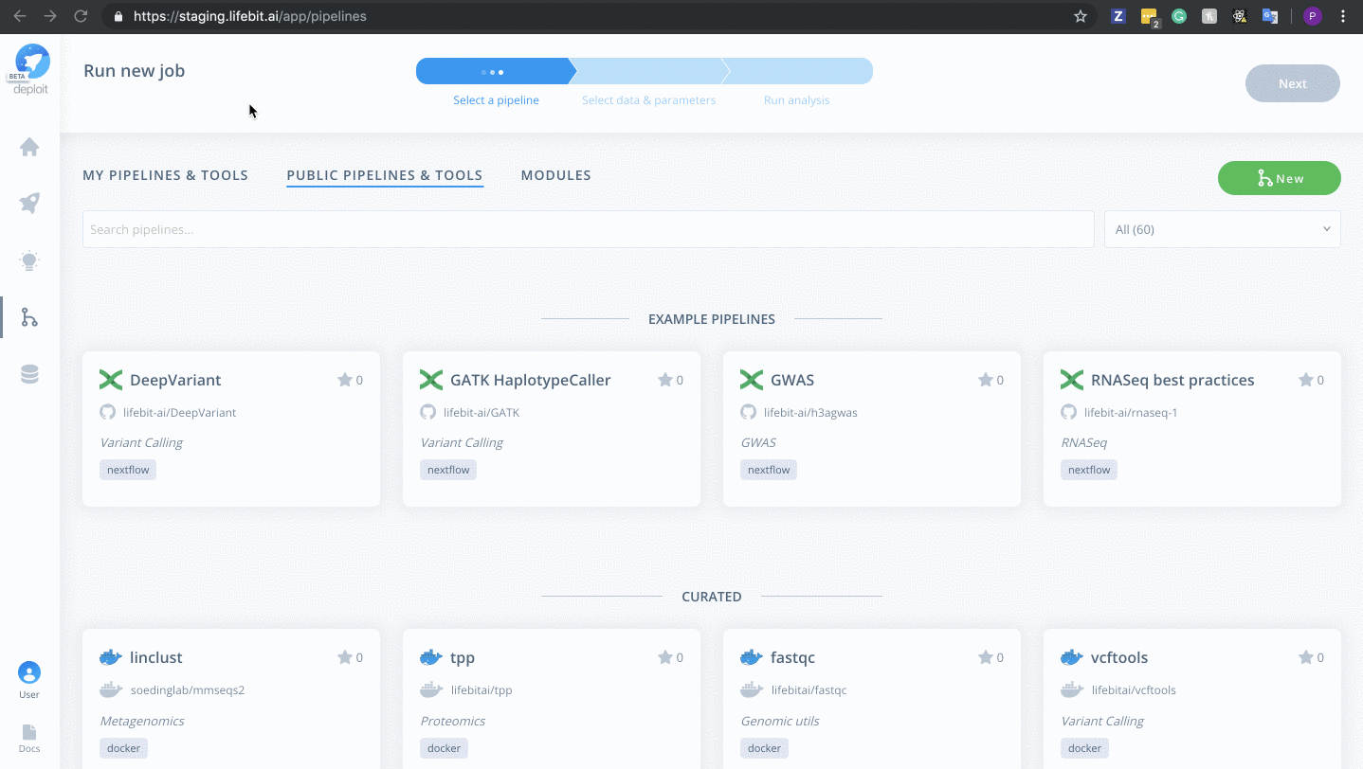Screen dimensions: 1363x769
Task: Star the fastqc tool
Action: tap(986, 657)
